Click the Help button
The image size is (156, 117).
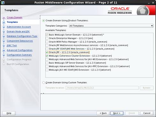[x=9, y=113]
